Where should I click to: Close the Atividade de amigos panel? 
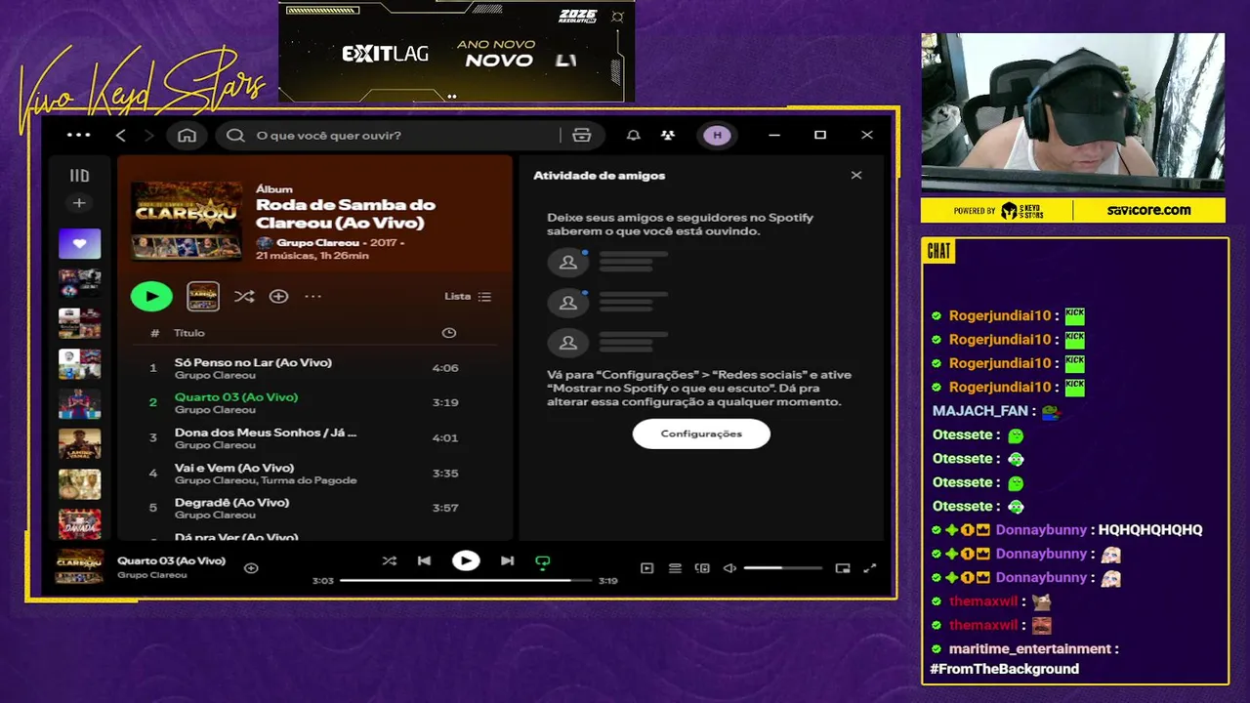tap(856, 176)
